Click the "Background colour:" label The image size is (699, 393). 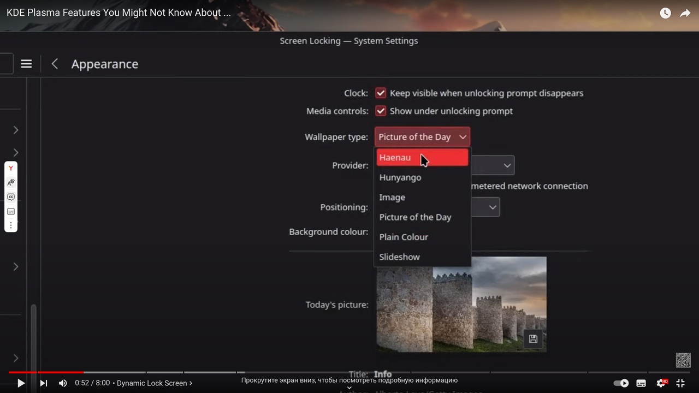(329, 232)
